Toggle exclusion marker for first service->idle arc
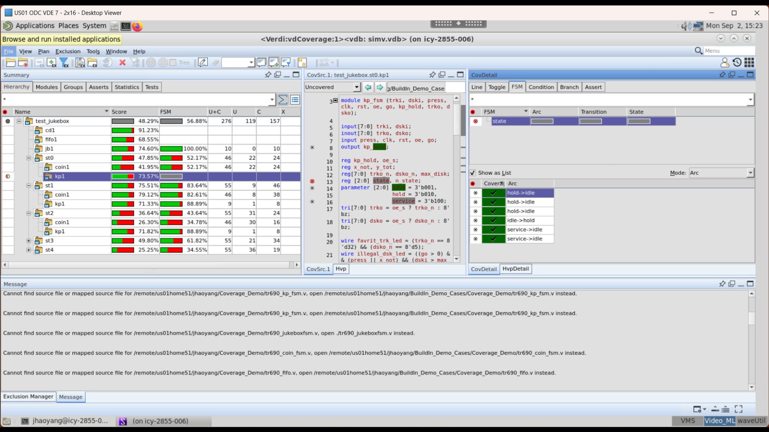Image resolution: width=769 pixels, height=432 pixels. [475, 230]
